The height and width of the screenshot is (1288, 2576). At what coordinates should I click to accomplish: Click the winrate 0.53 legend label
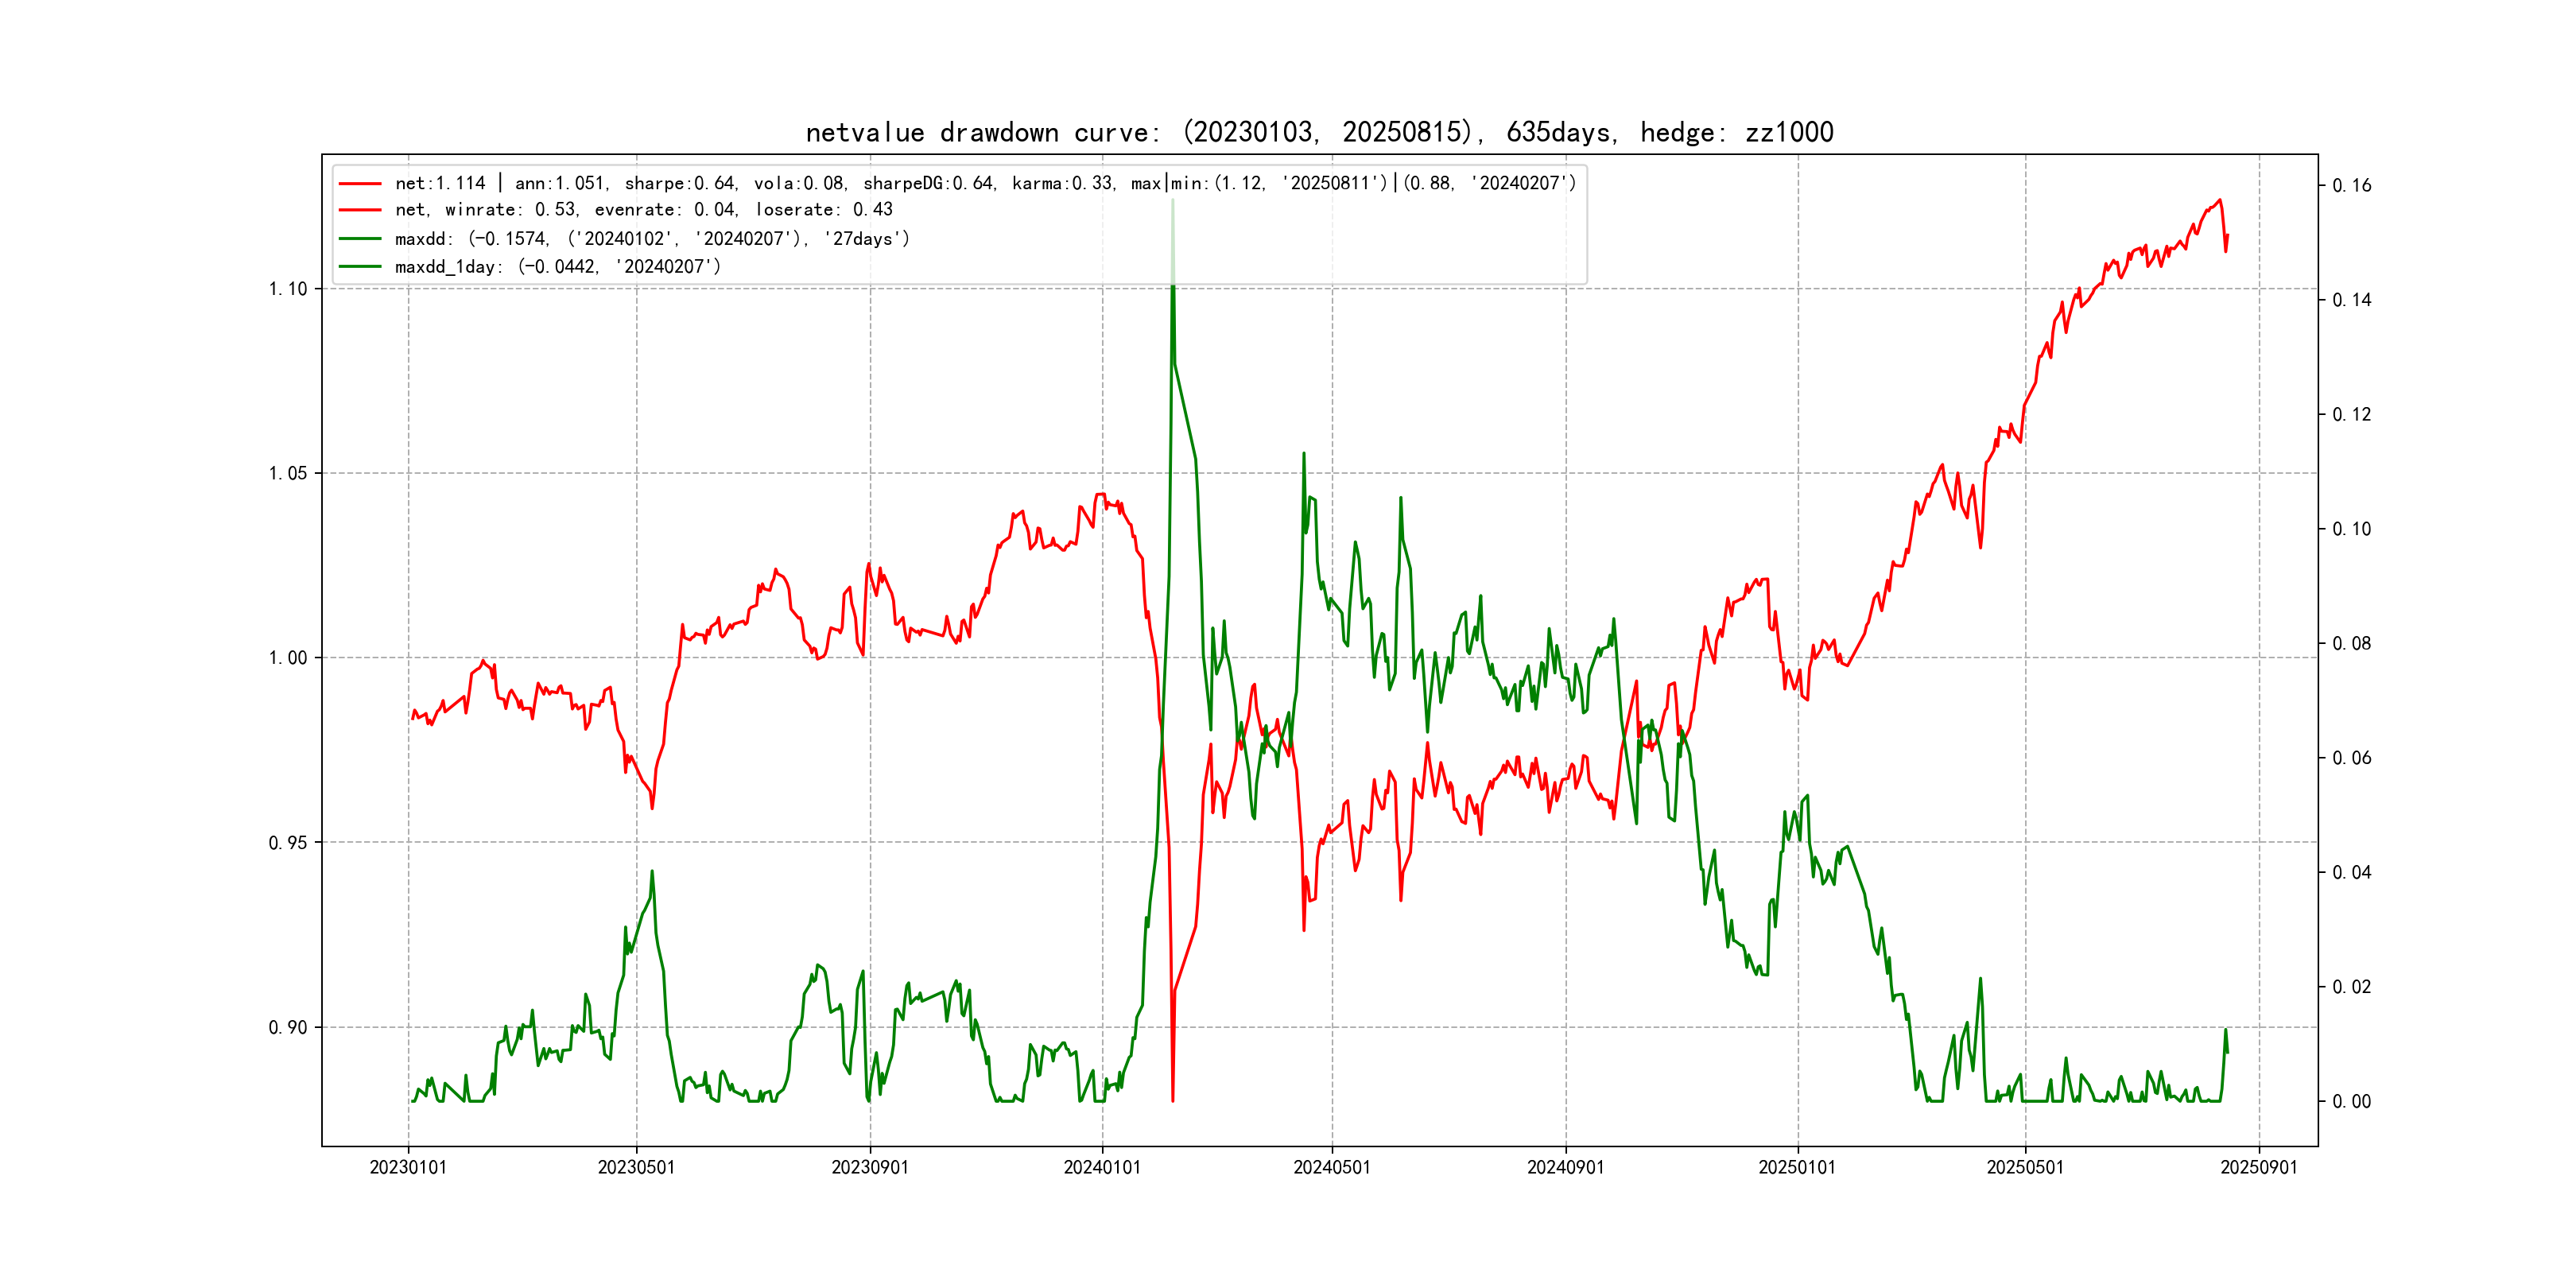coord(643,210)
